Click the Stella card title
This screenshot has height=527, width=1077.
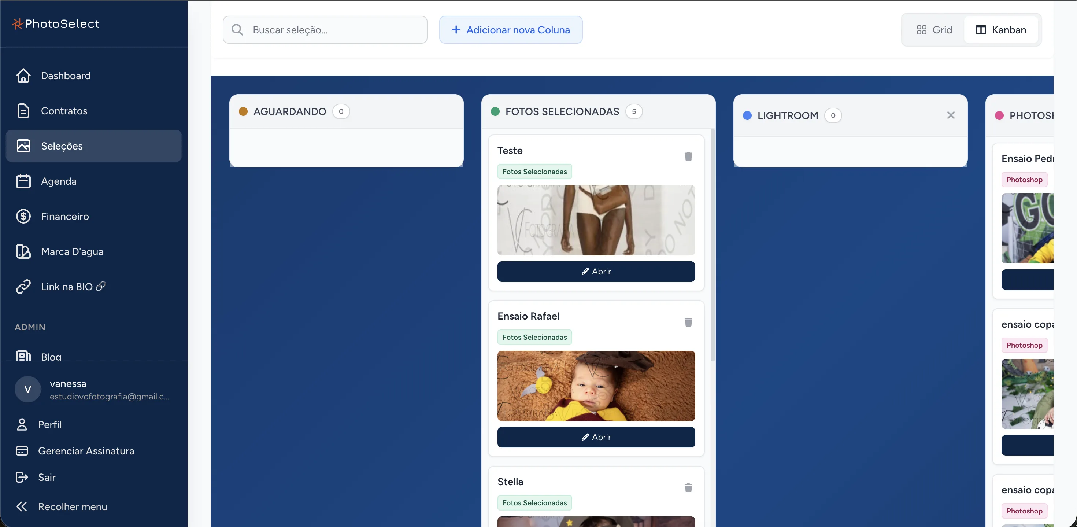(x=510, y=482)
